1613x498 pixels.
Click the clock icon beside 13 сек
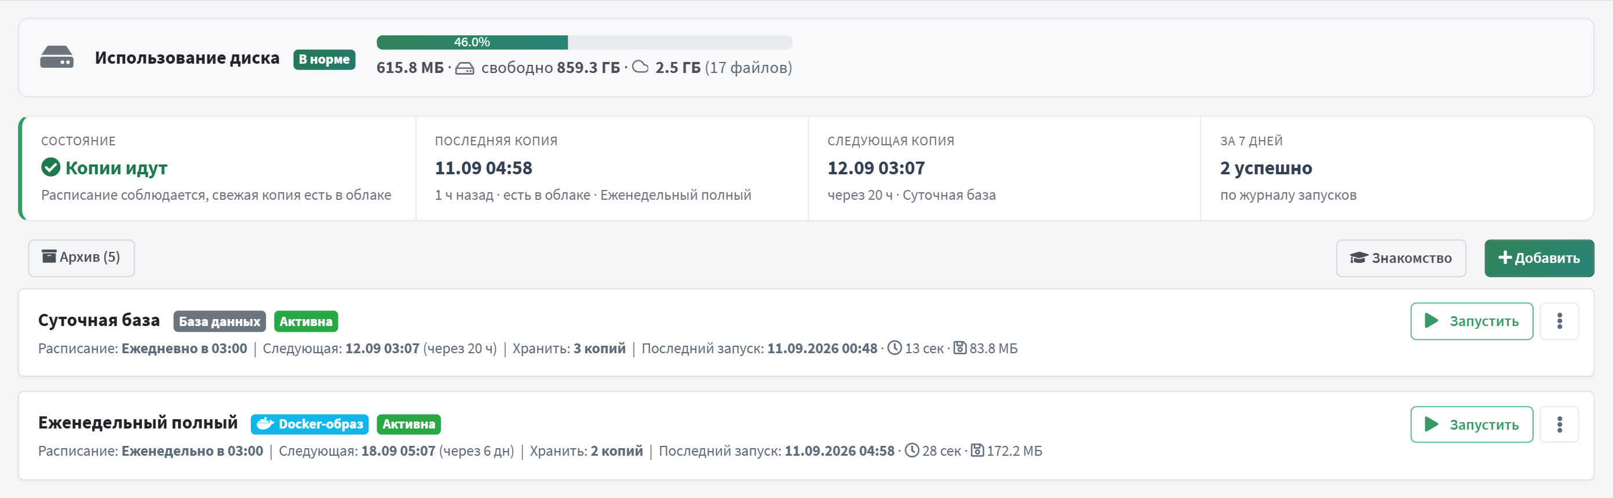[x=895, y=348]
